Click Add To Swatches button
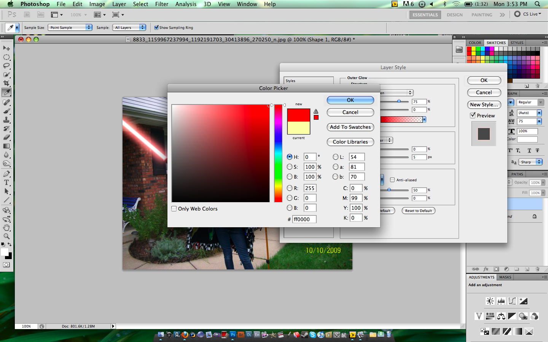The image size is (548, 342). pos(350,127)
